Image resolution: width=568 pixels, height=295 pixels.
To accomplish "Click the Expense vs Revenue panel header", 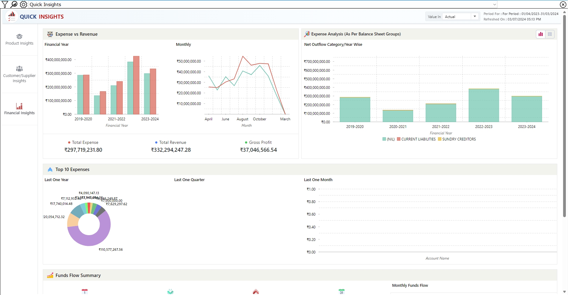I will [76, 34].
